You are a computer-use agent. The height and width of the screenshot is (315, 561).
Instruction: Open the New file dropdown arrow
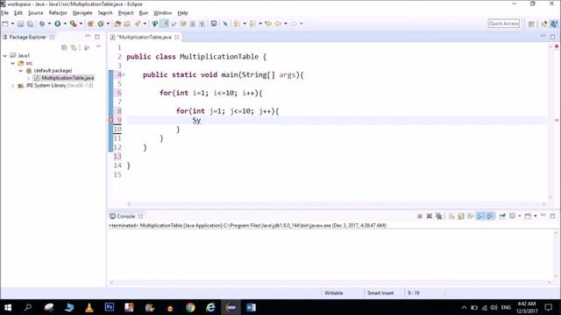(x=12, y=24)
